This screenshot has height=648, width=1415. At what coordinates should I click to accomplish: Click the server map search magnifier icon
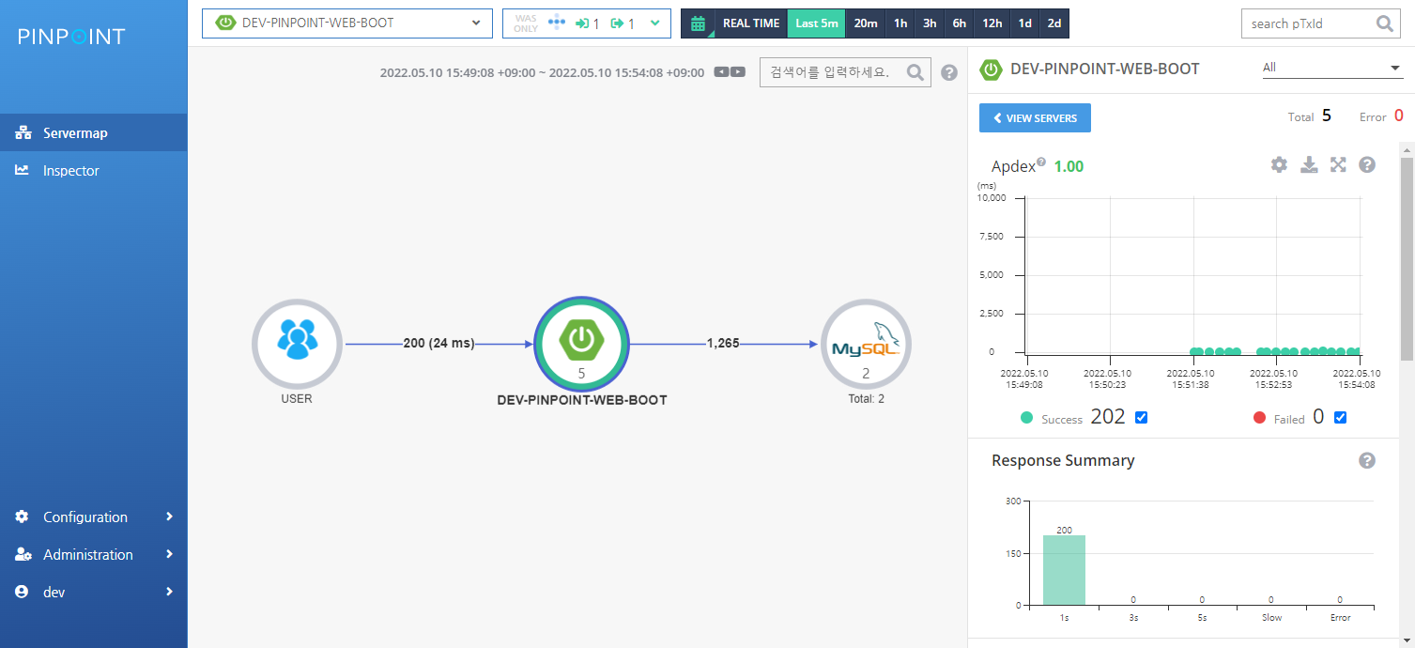tap(915, 72)
